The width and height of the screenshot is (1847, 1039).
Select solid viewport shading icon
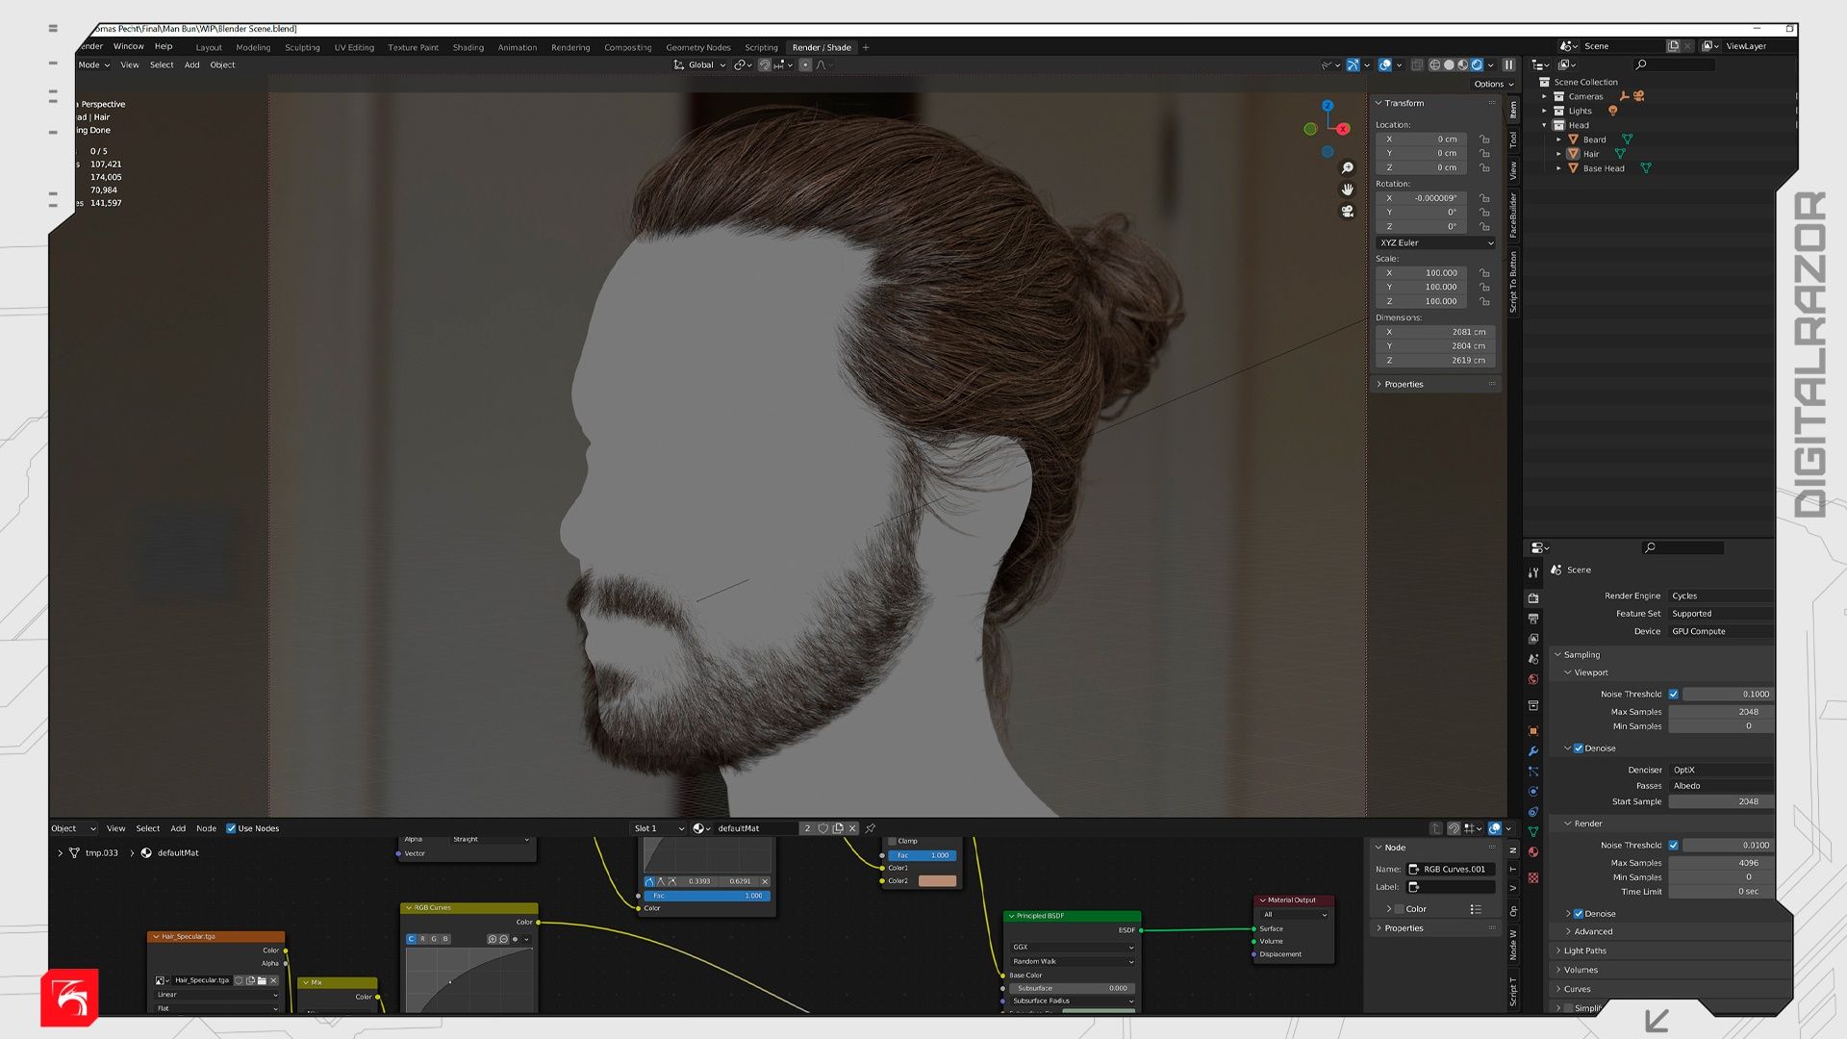[x=1449, y=65]
